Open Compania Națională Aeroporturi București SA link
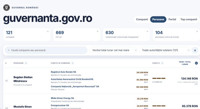Viewport: 200px width, 109px height. pyautogui.click(x=75, y=87)
